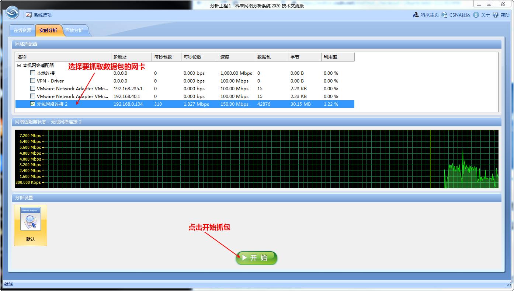Click the Colasoft application logo orb
Image resolution: width=514 pixels, height=291 pixels.
point(12,13)
